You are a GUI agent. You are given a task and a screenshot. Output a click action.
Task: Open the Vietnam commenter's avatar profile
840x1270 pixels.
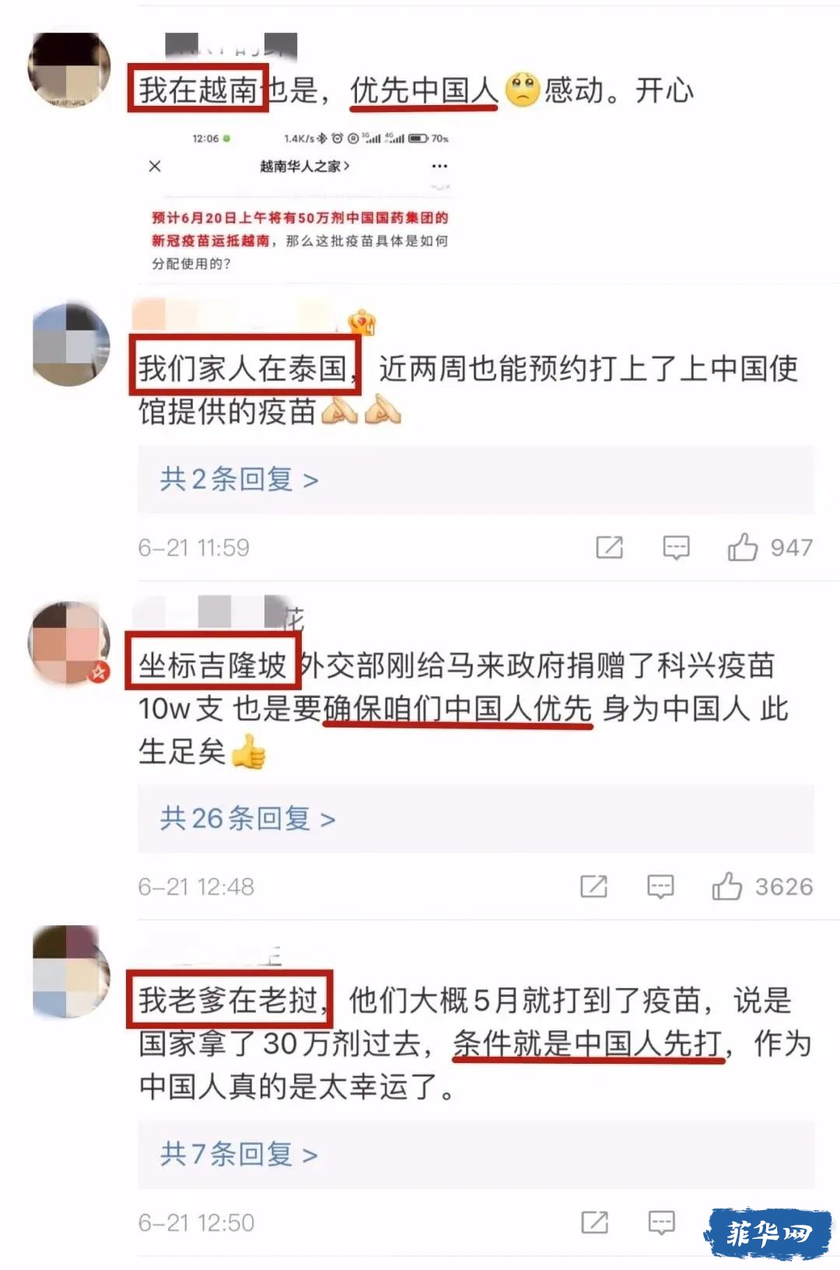click(x=68, y=70)
